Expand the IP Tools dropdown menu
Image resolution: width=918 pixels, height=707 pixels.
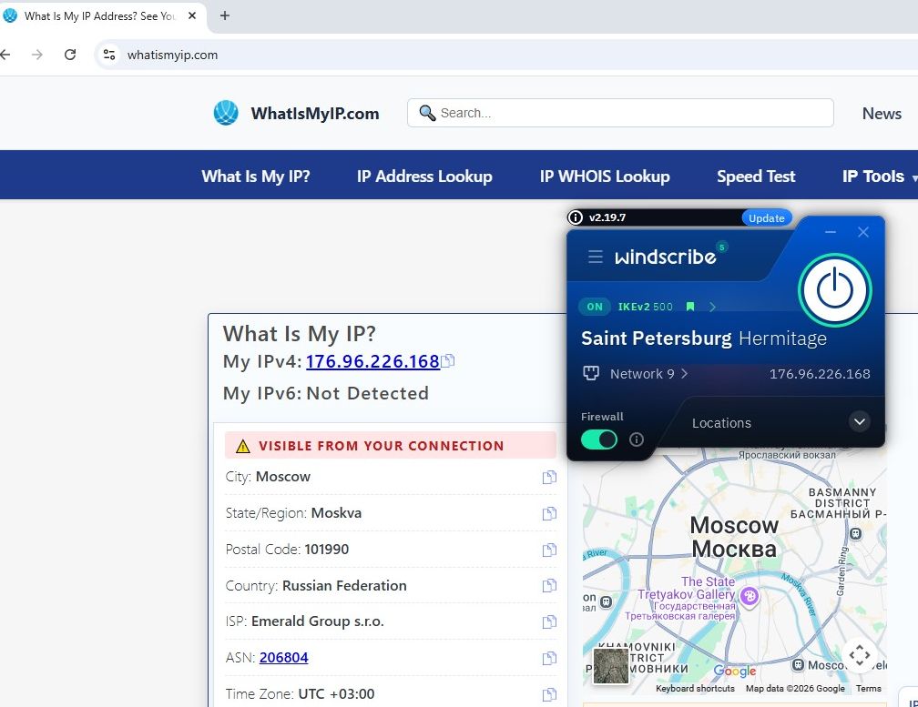[879, 176]
